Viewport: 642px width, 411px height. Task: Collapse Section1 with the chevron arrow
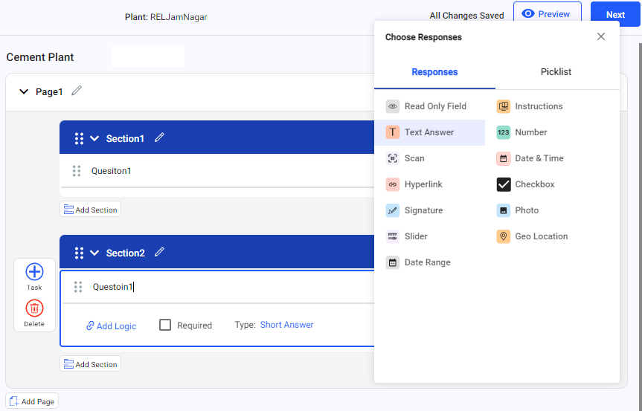pos(94,138)
